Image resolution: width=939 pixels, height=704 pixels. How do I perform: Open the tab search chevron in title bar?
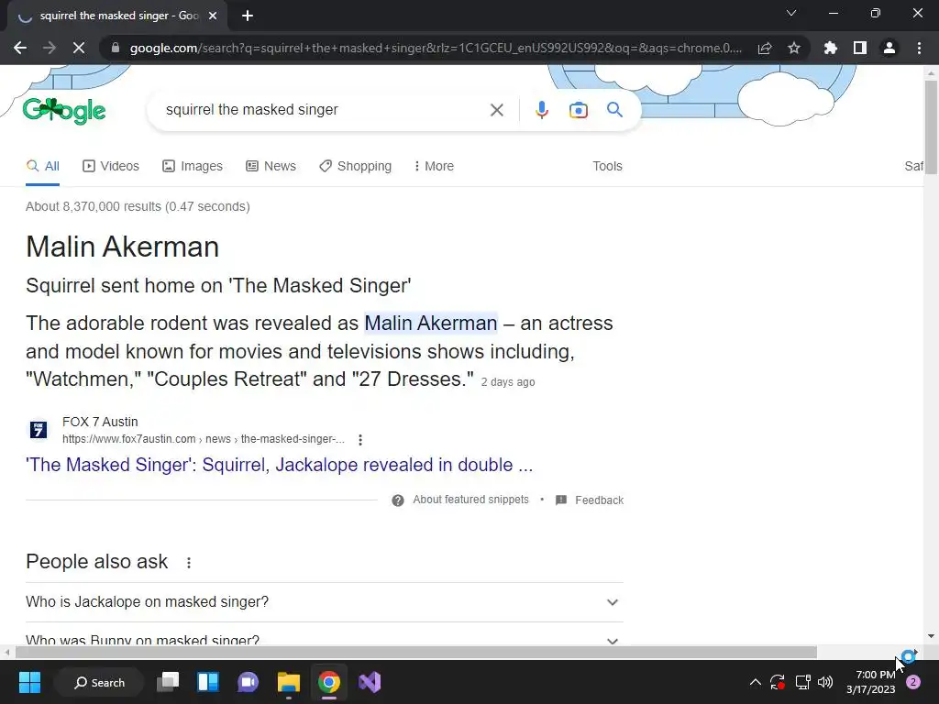[791, 13]
